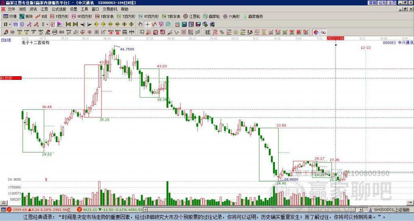Toggle the 权 adjustment icon
This screenshot has width=414, height=221.
click(x=53, y=25)
